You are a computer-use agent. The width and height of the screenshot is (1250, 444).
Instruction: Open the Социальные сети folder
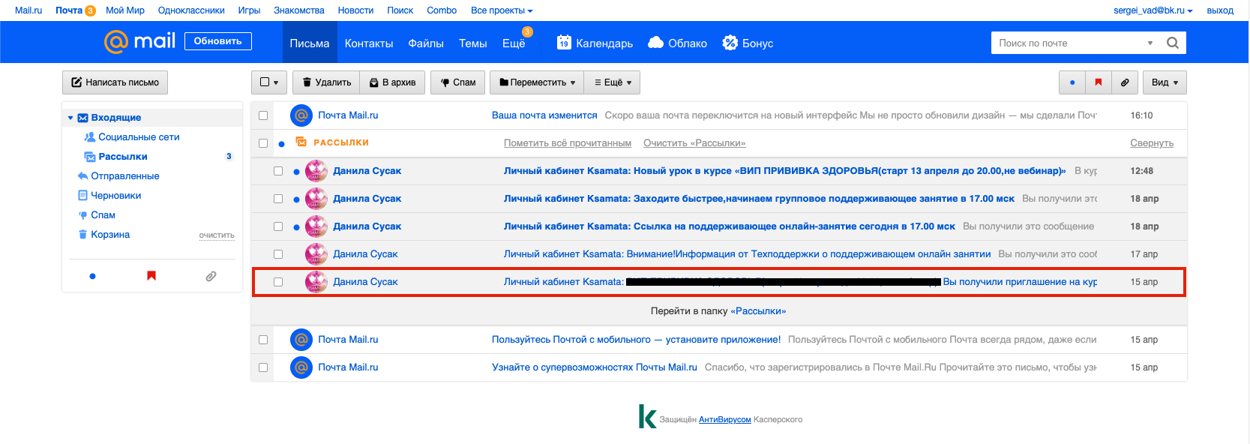tap(139, 137)
